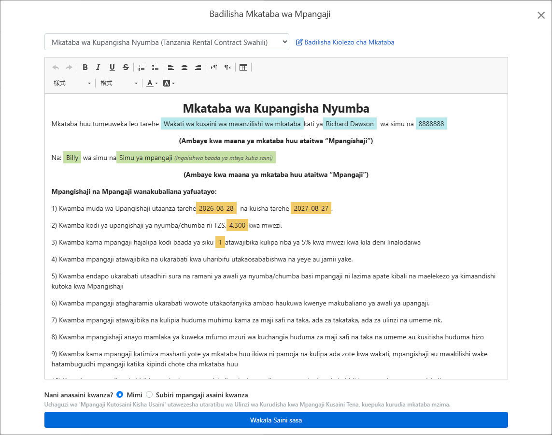Click the 8888888 phone number field
Image resolution: width=552 pixels, height=435 pixels.
click(431, 124)
